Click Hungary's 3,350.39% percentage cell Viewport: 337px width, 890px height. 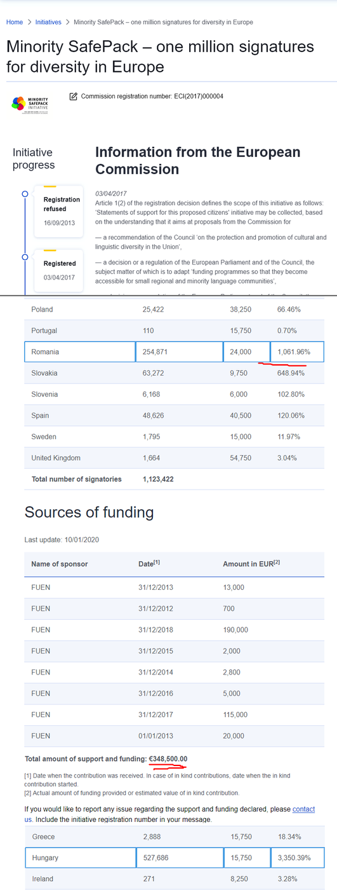(297, 858)
